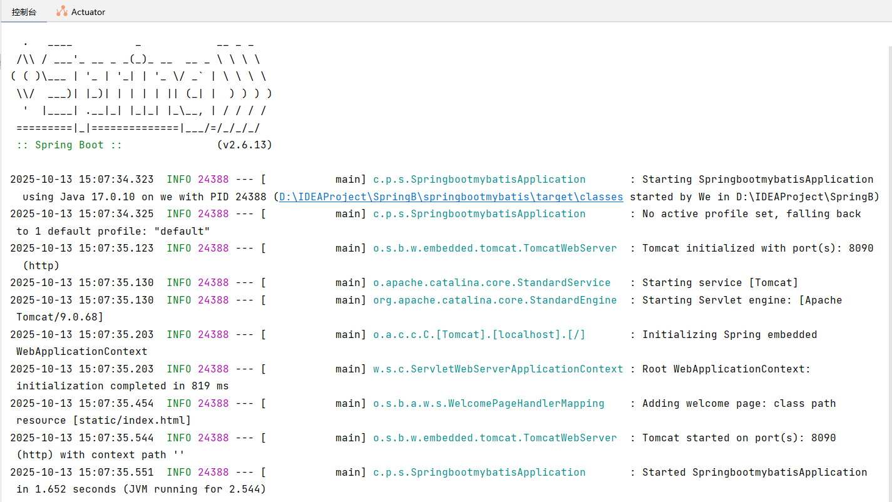892x502 pixels.
Task: Click 'initialization completed in 819 ms'
Action: pos(123,386)
